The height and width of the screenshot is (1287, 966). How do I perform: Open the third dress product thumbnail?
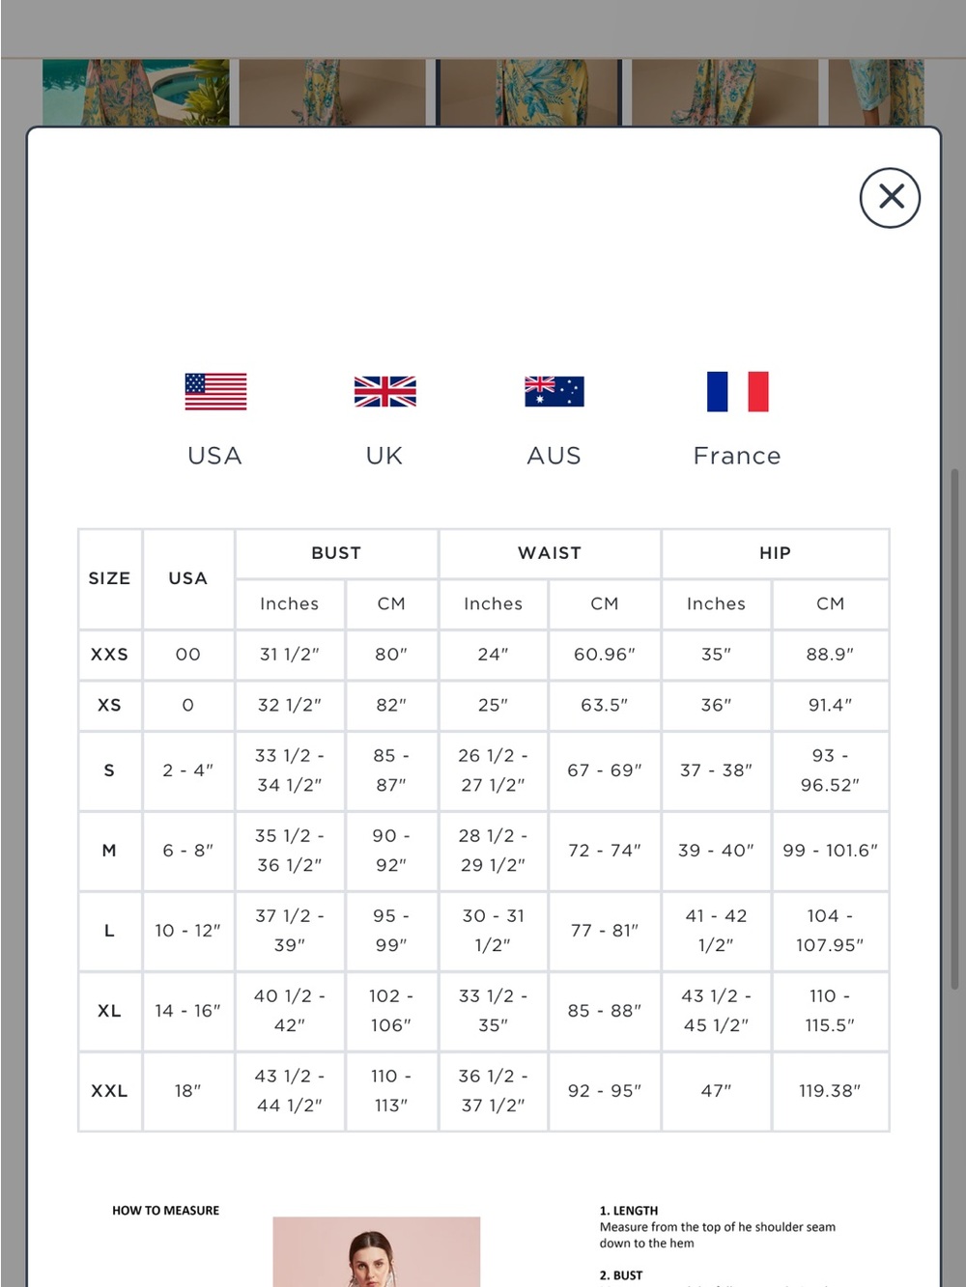[528, 93]
